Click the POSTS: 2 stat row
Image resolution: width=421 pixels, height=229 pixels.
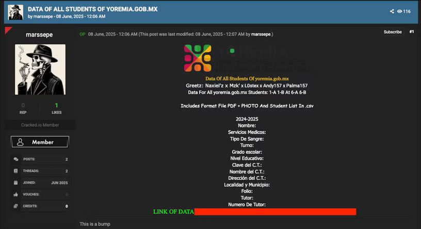pos(40,159)
